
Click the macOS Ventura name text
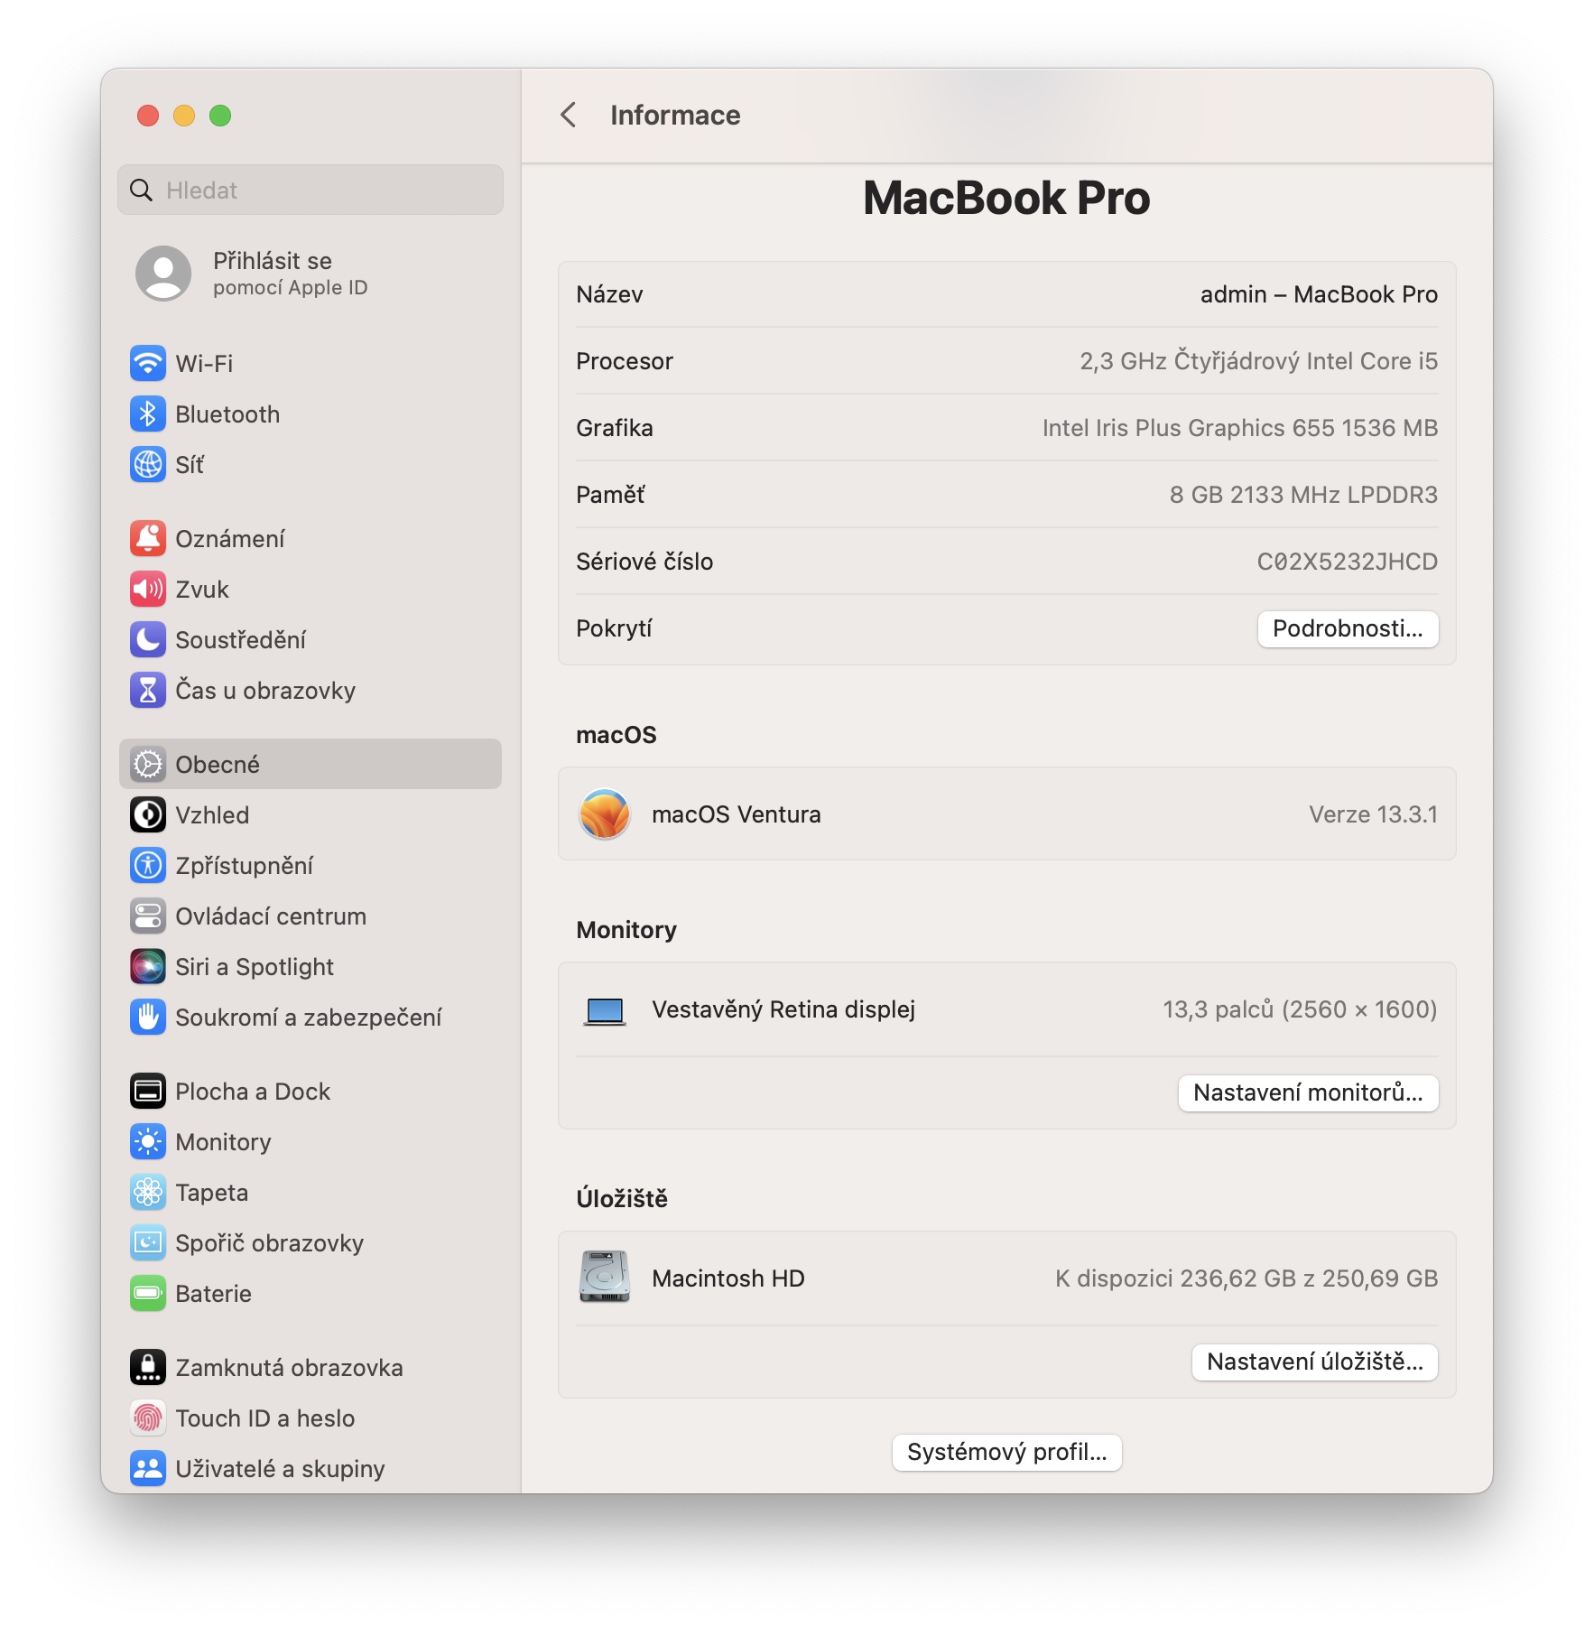[737, 814]
